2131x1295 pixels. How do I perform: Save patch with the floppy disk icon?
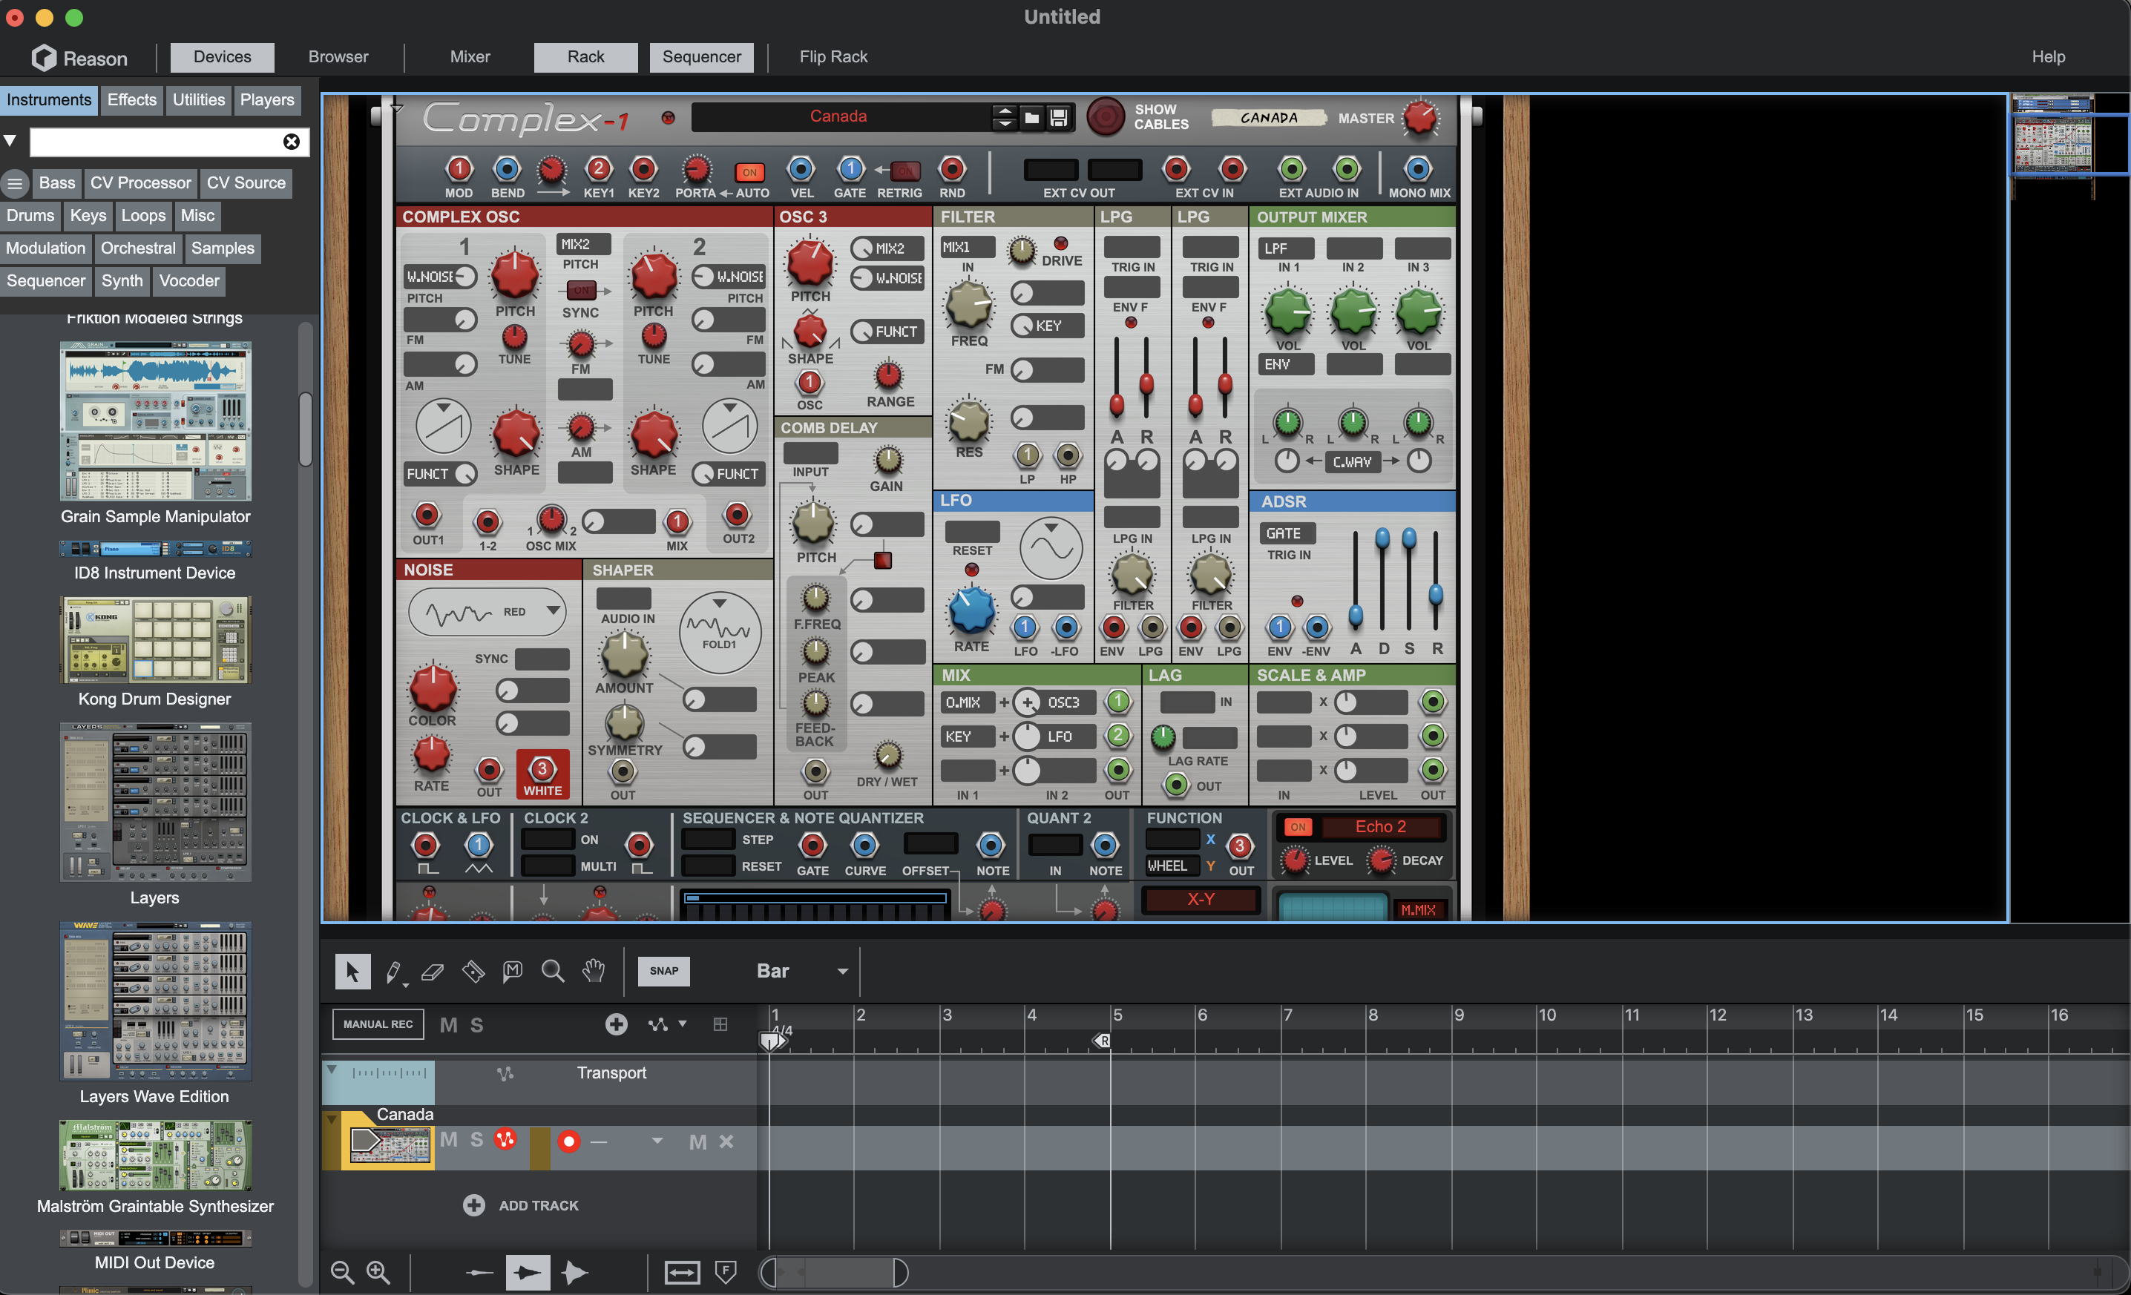click(1059, 118)
